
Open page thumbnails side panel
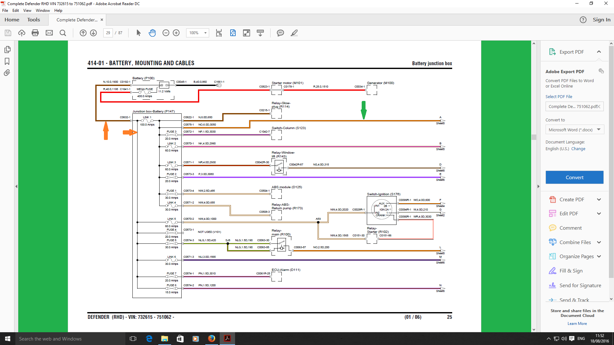[x=7, y=50]
